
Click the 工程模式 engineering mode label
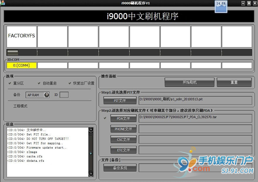point(20,106)
